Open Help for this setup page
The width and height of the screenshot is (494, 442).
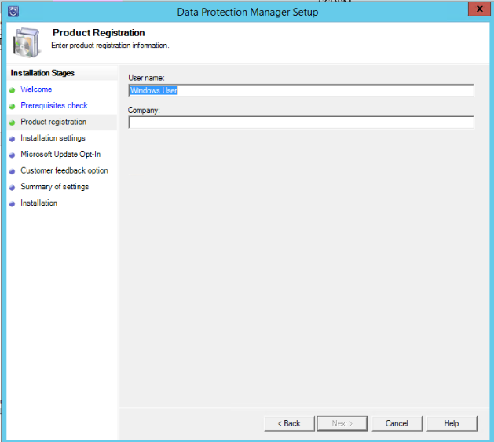coord(452,423)
